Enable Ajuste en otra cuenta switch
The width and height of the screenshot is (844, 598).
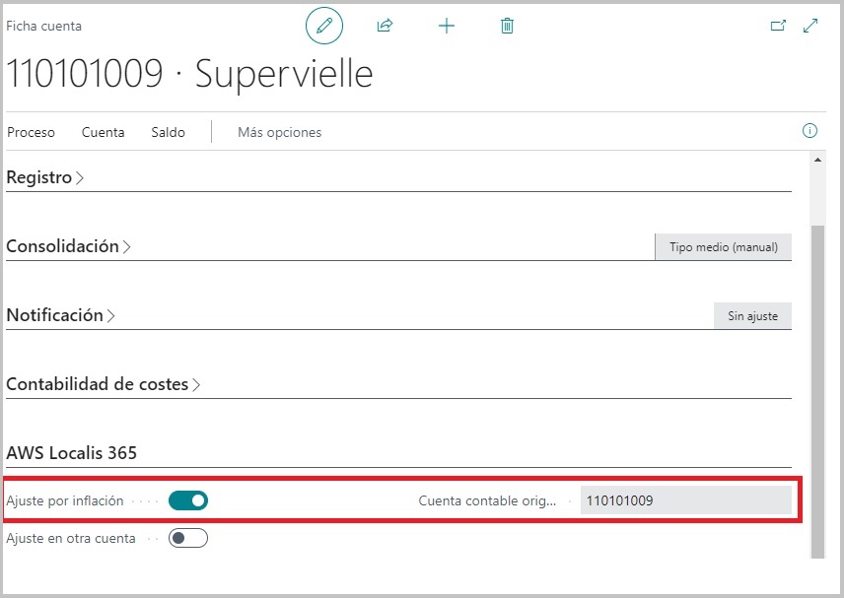(x=188, y=538)
